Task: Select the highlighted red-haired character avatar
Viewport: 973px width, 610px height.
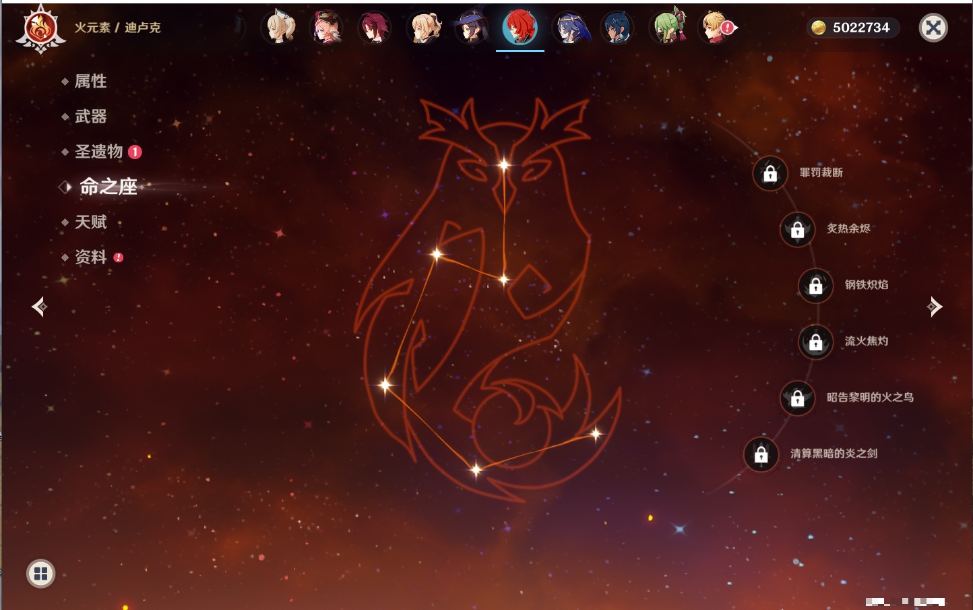Action: 520,28
